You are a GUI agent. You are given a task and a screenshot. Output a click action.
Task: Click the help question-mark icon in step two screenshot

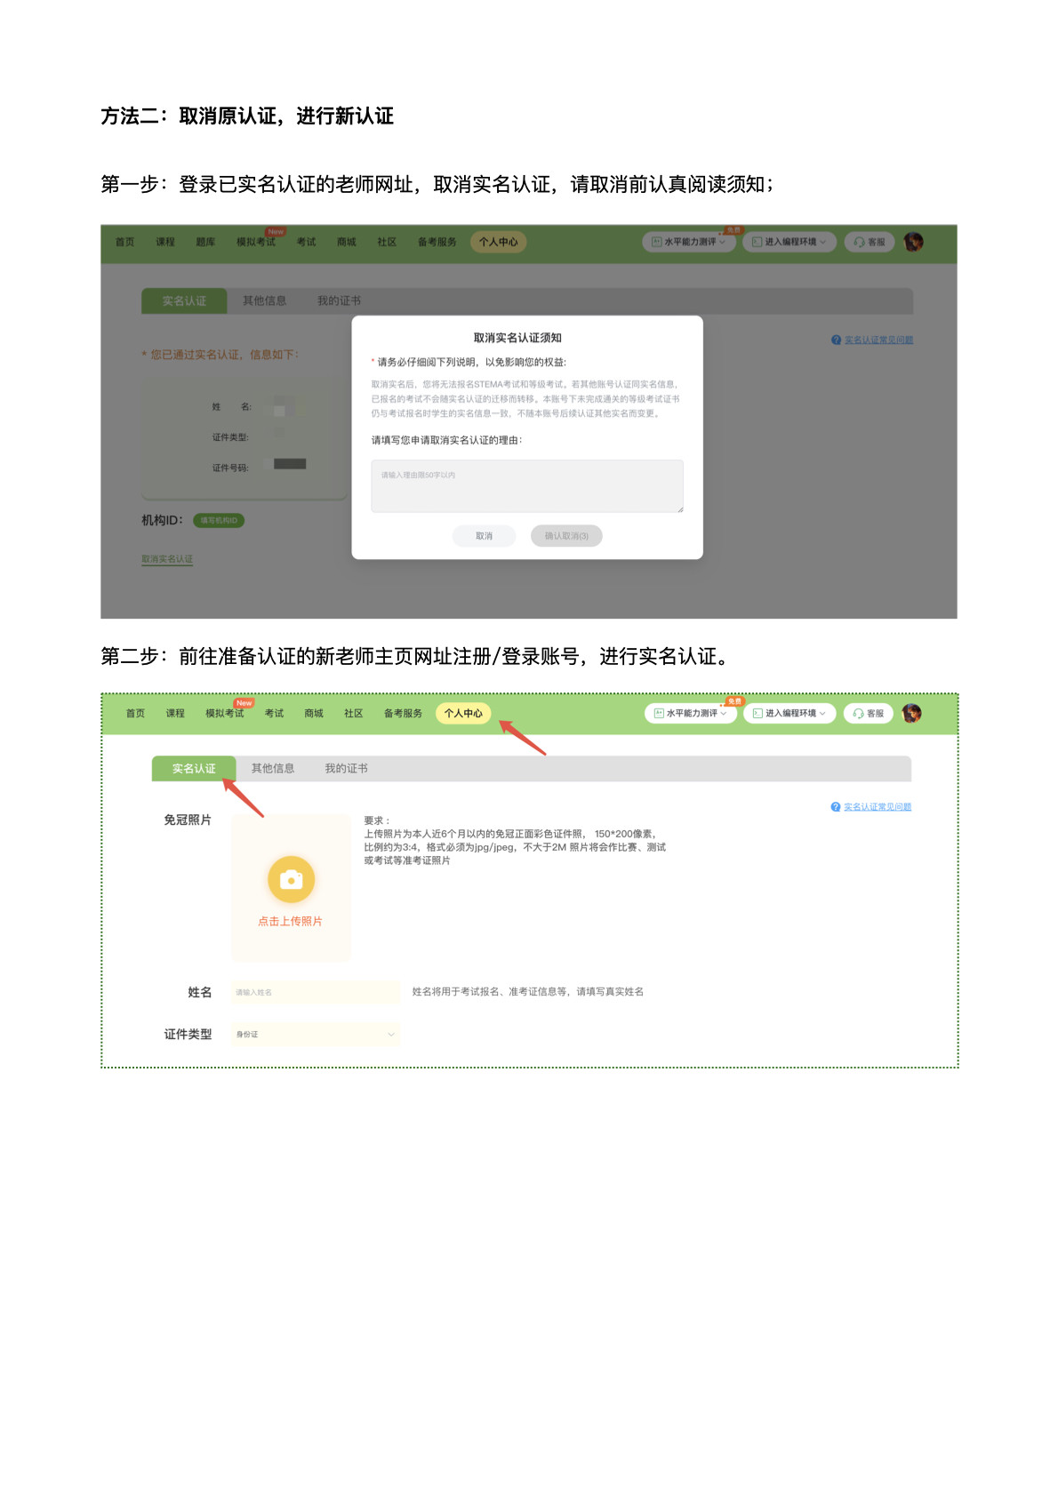tap(836, 807)
